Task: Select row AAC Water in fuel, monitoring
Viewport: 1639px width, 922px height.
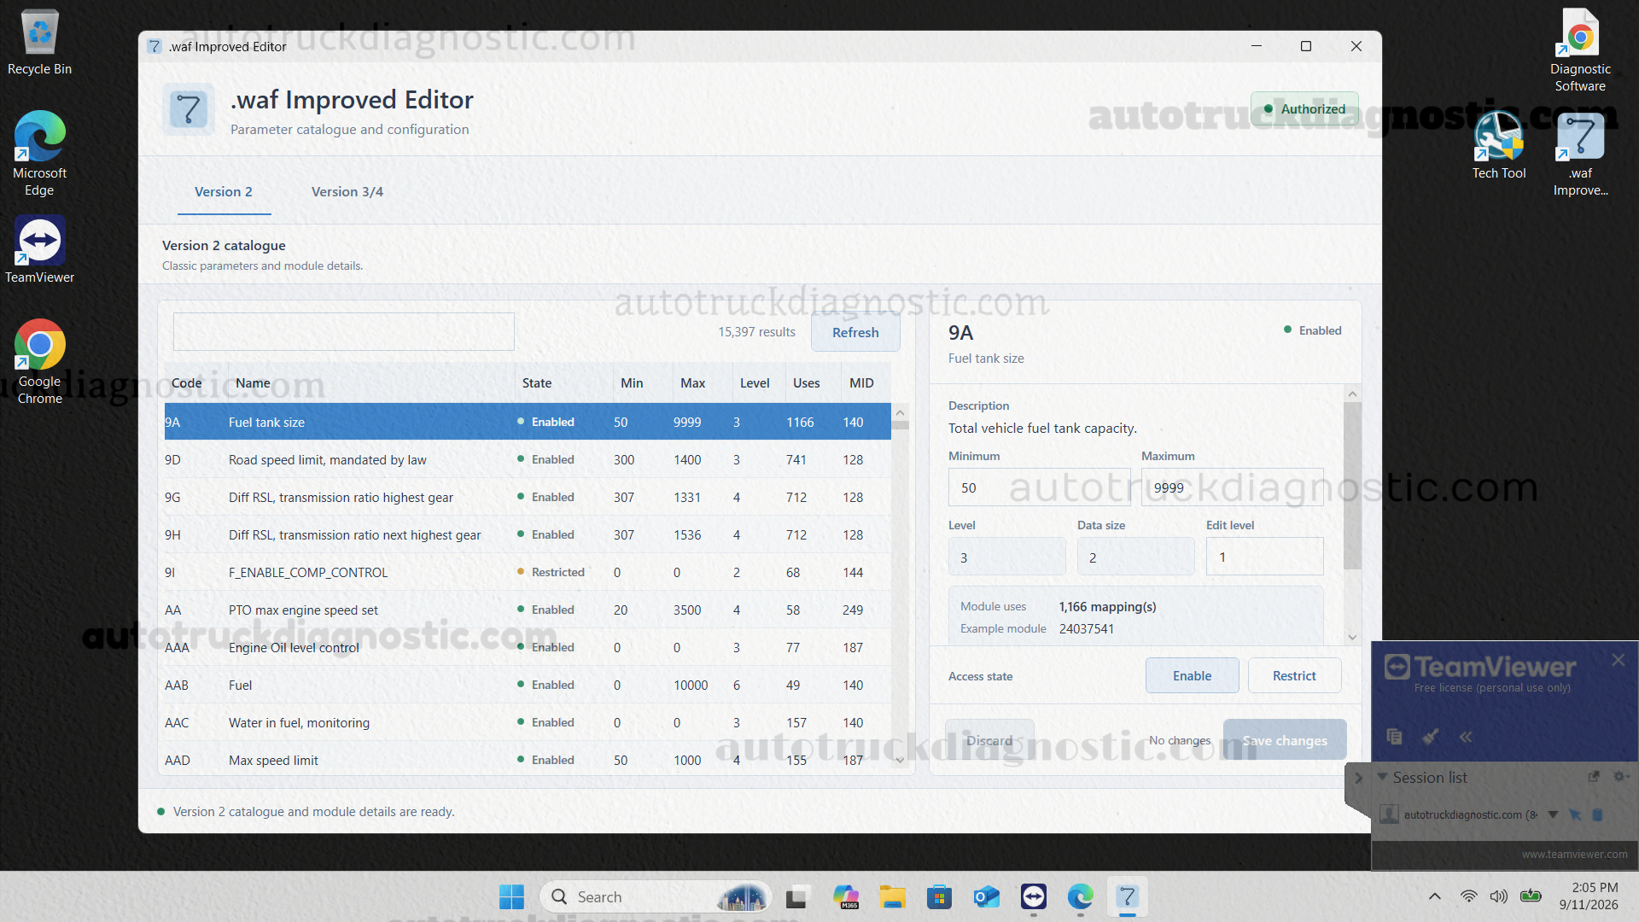Action: click(x=528, y=722)
